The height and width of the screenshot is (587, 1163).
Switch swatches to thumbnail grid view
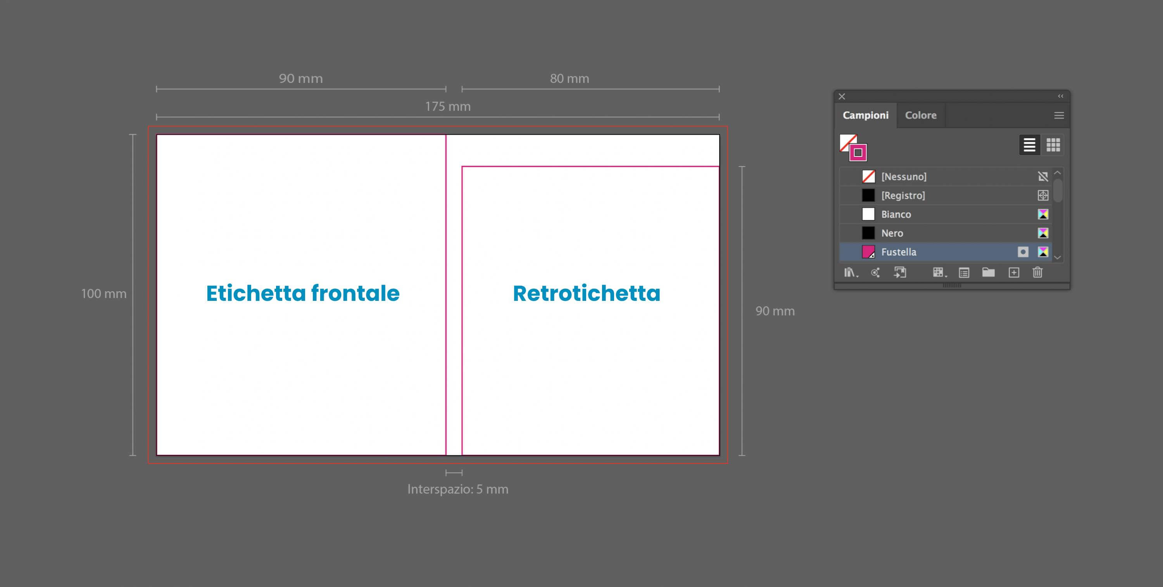(x=1053, y=145)
